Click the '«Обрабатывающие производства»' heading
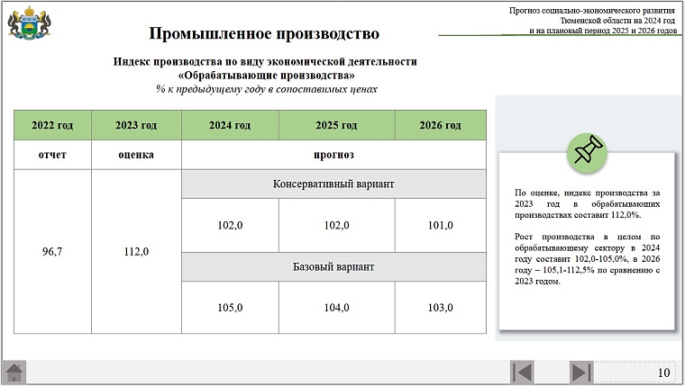The height and width of the screenshot is (386, 685). 267,76
